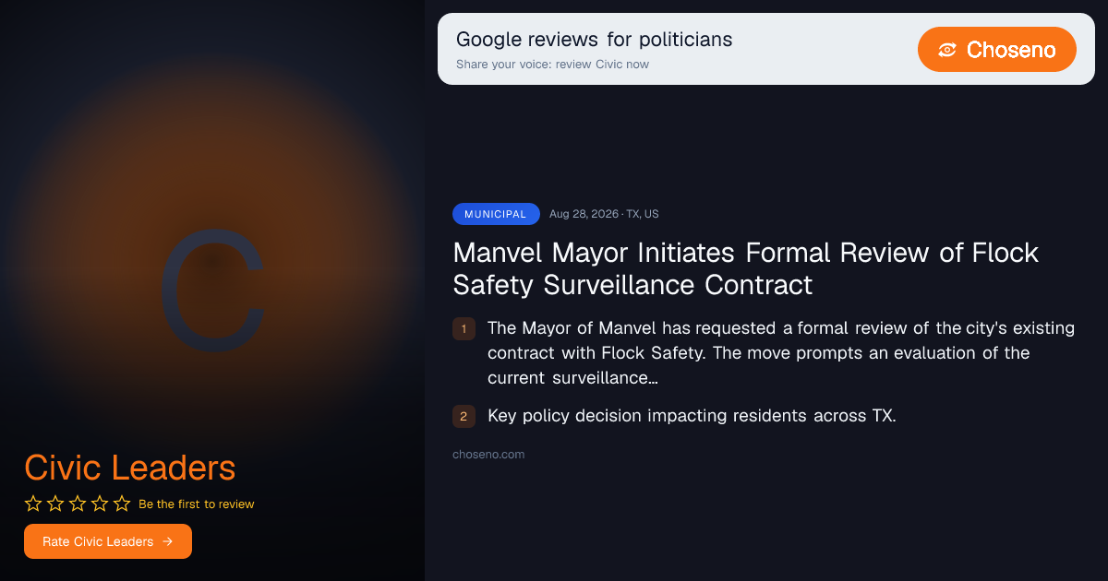1108x581 pixels.
Task: Click the choseno.com source link
Action: [488, 455]
